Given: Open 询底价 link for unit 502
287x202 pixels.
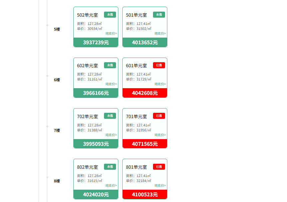Looking at the screenshot, I should coord(111,33).
